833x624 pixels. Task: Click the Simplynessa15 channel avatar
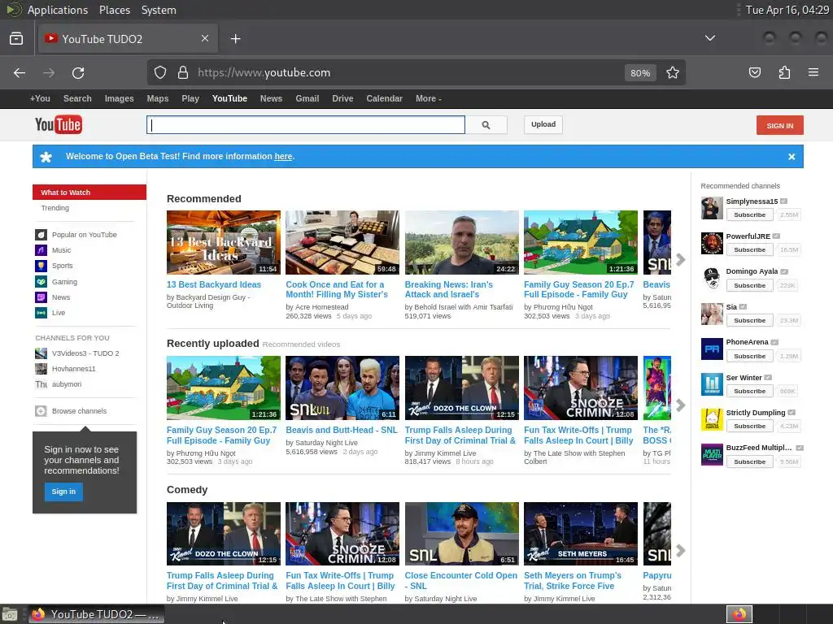712,208
